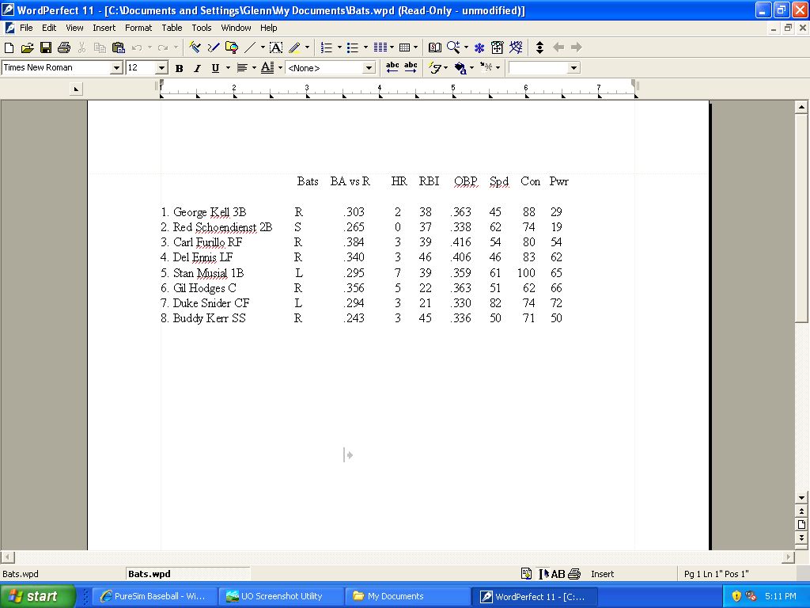Click the vertical scrollbar down arrow
The width and height of the screenshot is (810, 608).
[801, 498]
